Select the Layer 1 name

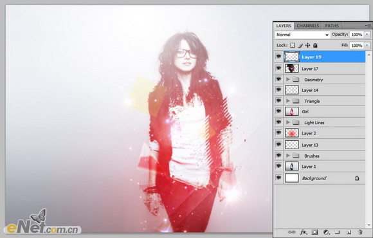point(309,167)
